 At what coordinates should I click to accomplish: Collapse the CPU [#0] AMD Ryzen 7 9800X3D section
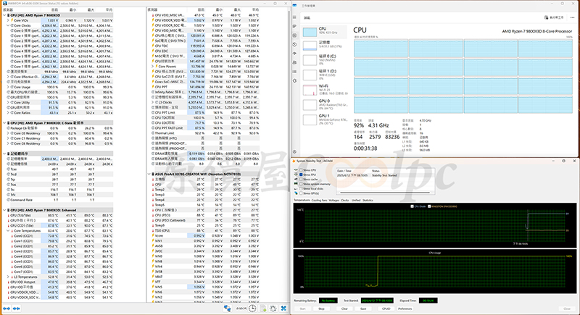4,15
